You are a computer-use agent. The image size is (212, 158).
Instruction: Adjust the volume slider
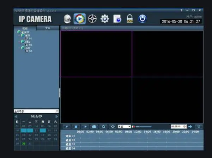coord(144,127)
